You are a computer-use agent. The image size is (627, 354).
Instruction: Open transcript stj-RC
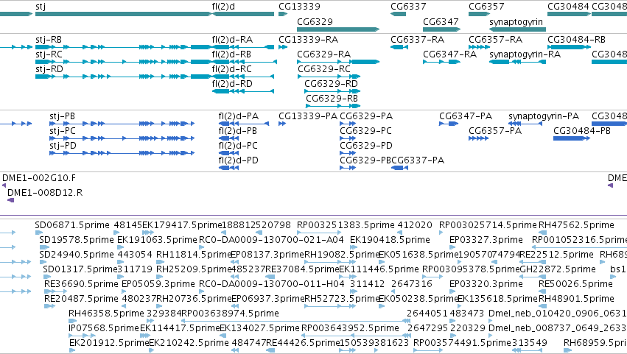49,54
